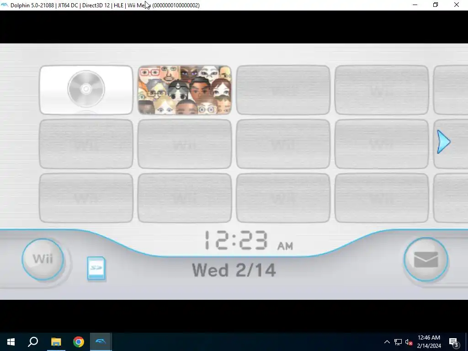Close the Dolphin emulator window
Viewport: 468px width, 351px height.
point(457,5)
